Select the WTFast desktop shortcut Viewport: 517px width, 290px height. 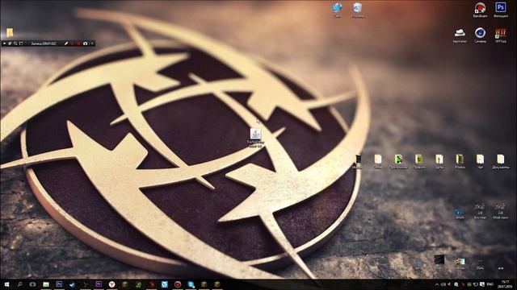(x=501, y=35)
